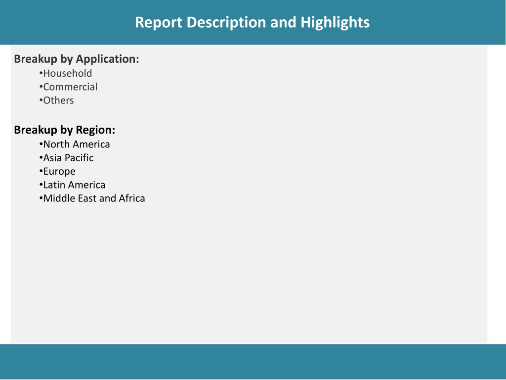Select the 'Report Description and Highlights' title

click(x=252, y=23)
